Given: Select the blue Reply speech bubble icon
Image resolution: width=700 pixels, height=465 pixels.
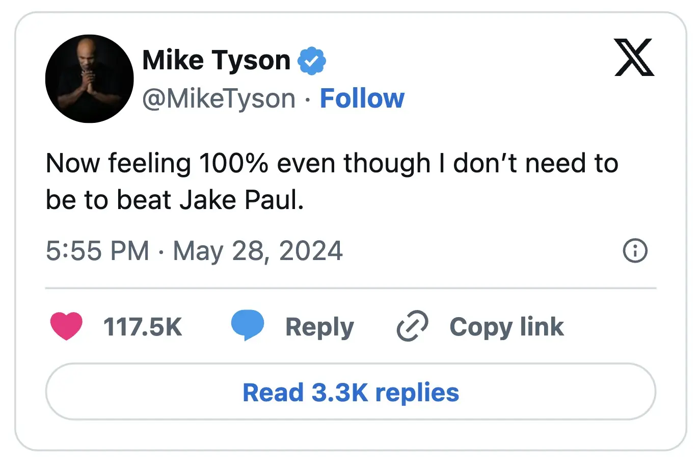Looking at the screenshot, I should pyautogui.click(x=248, y=325).
